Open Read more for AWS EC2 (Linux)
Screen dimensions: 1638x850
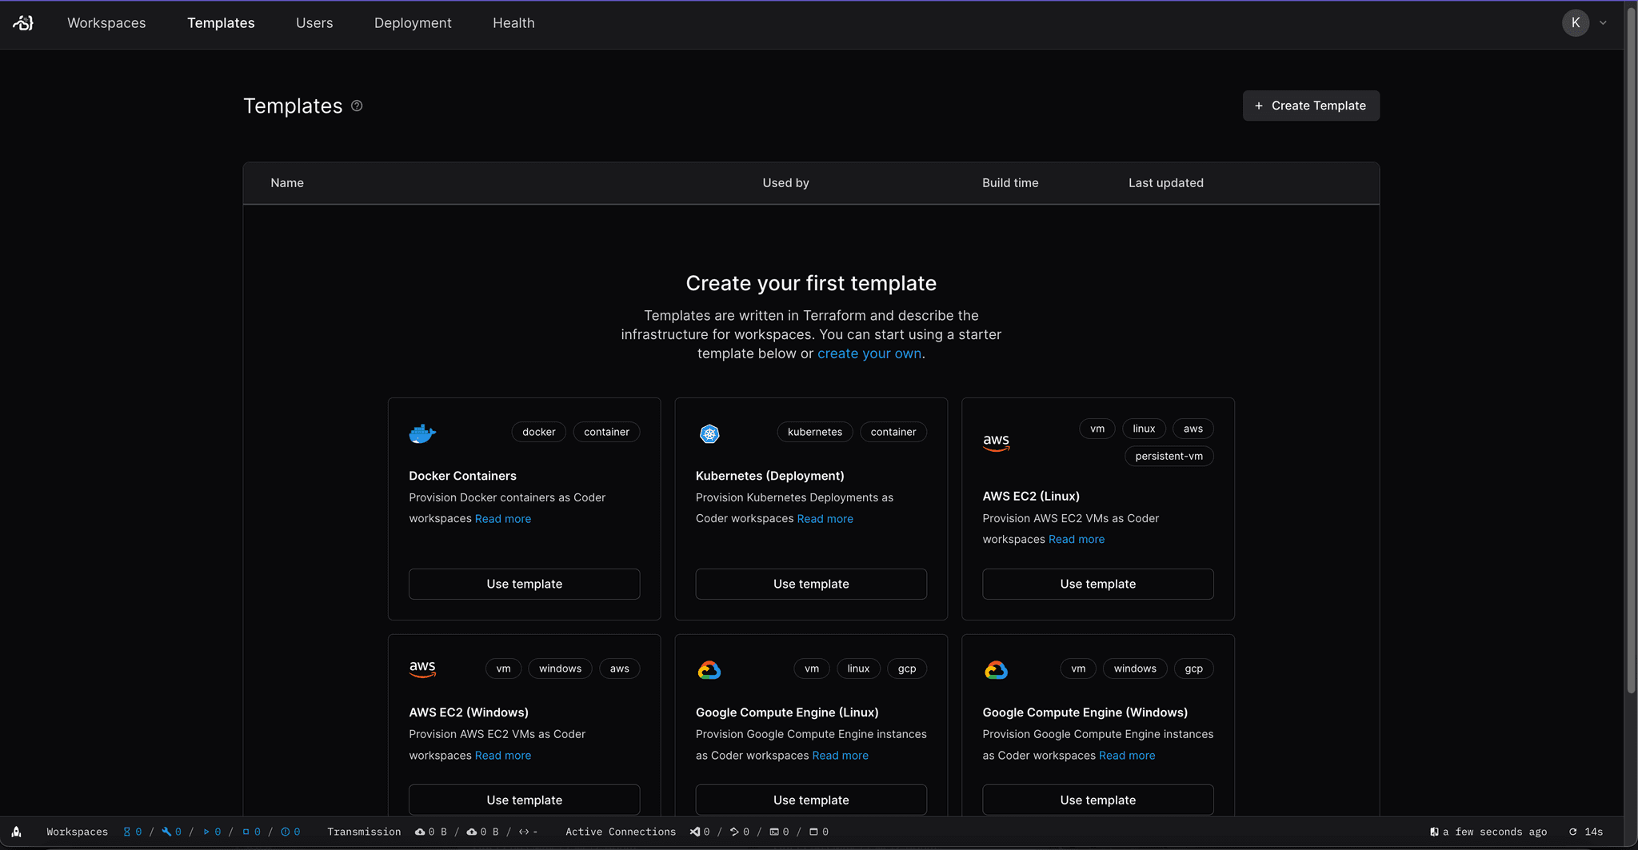tap(1077, 540)
